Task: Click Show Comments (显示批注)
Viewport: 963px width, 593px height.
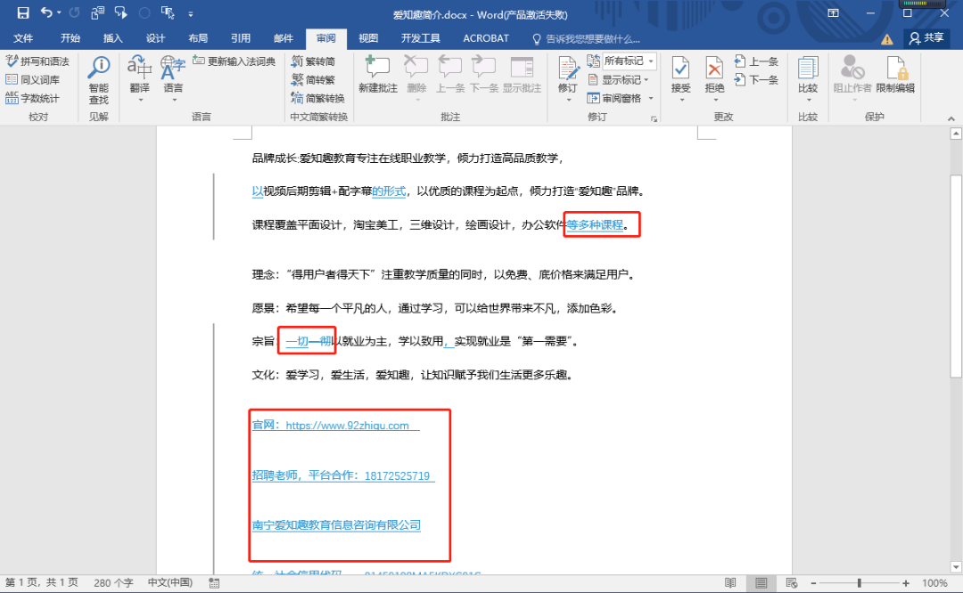Action: point(522,74)
